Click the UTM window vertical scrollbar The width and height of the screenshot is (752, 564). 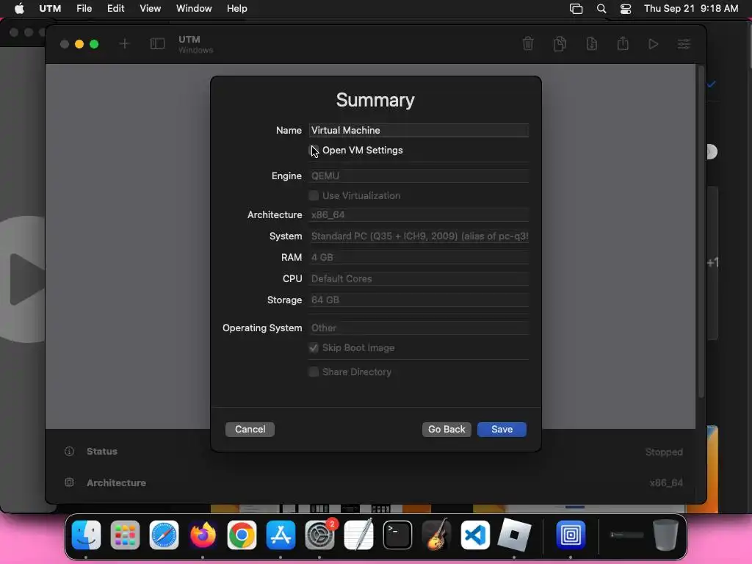click(x=701, y=233)
